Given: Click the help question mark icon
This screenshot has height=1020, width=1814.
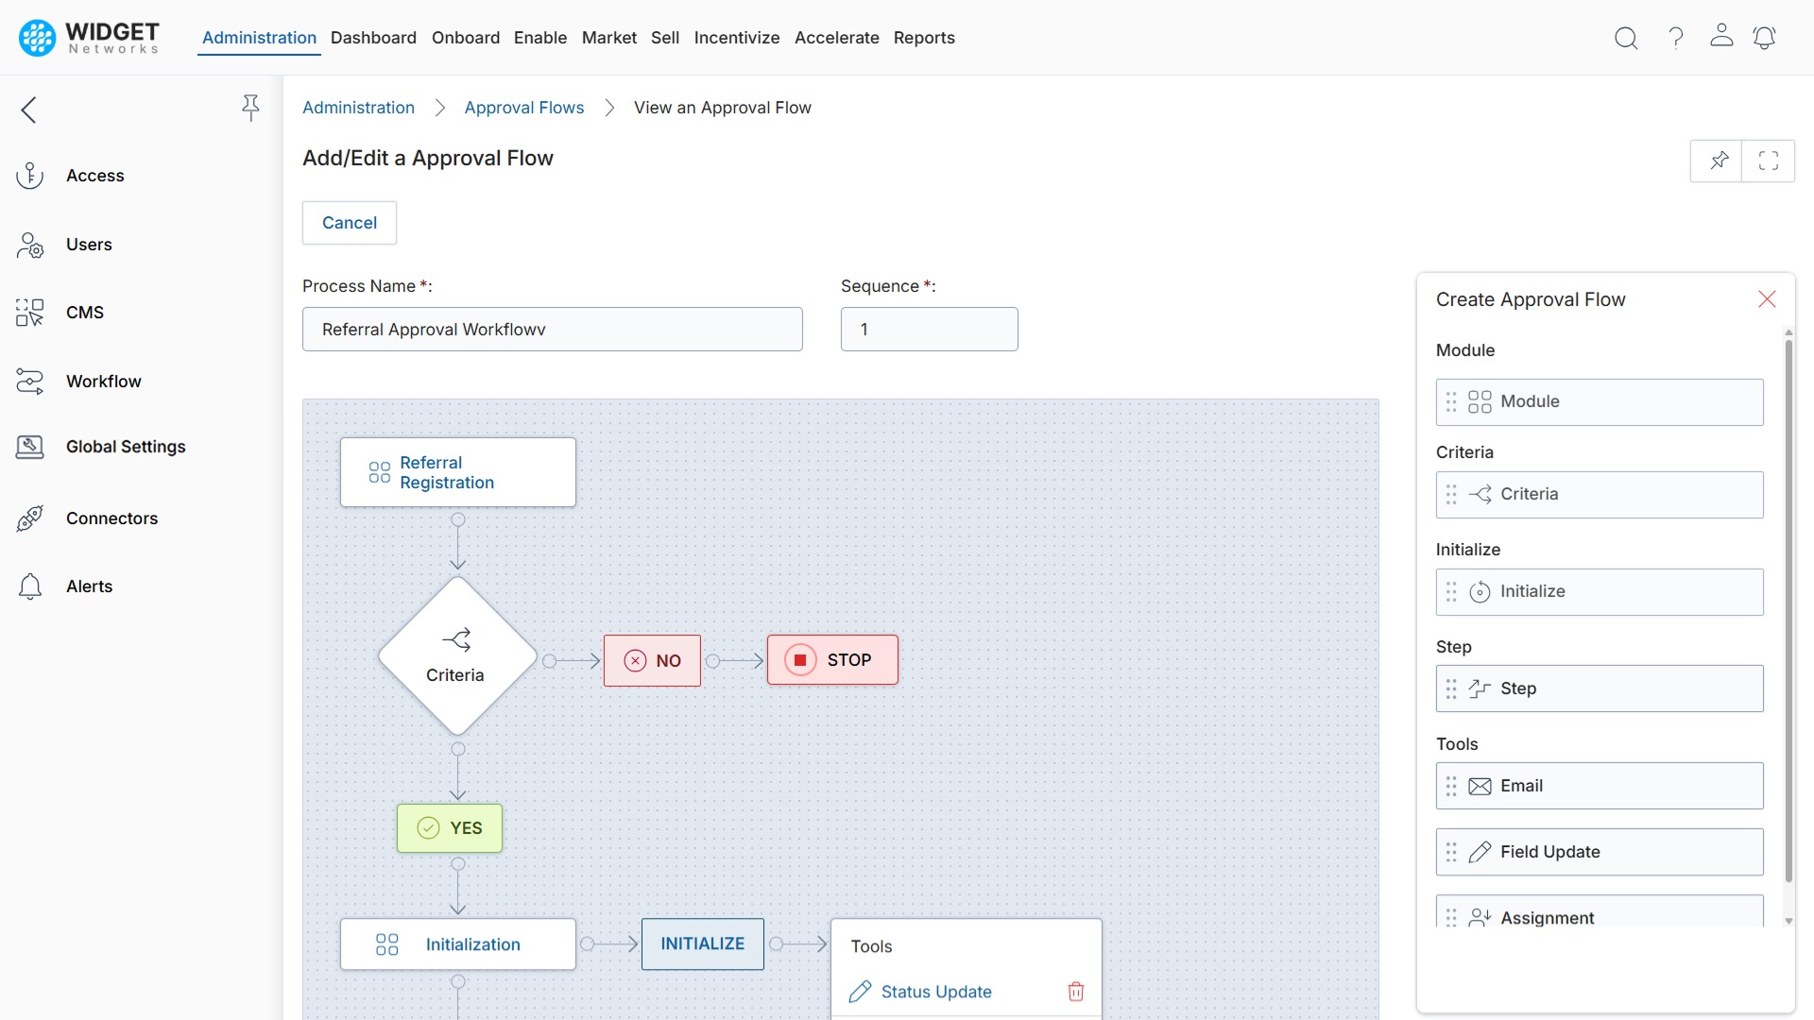Looking at the screenshot, I should [1675, 38].
